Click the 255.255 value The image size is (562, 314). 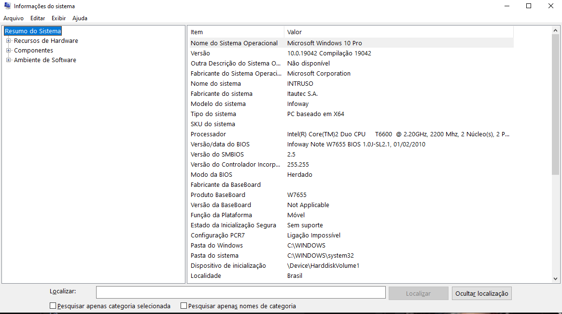(298, 165)
